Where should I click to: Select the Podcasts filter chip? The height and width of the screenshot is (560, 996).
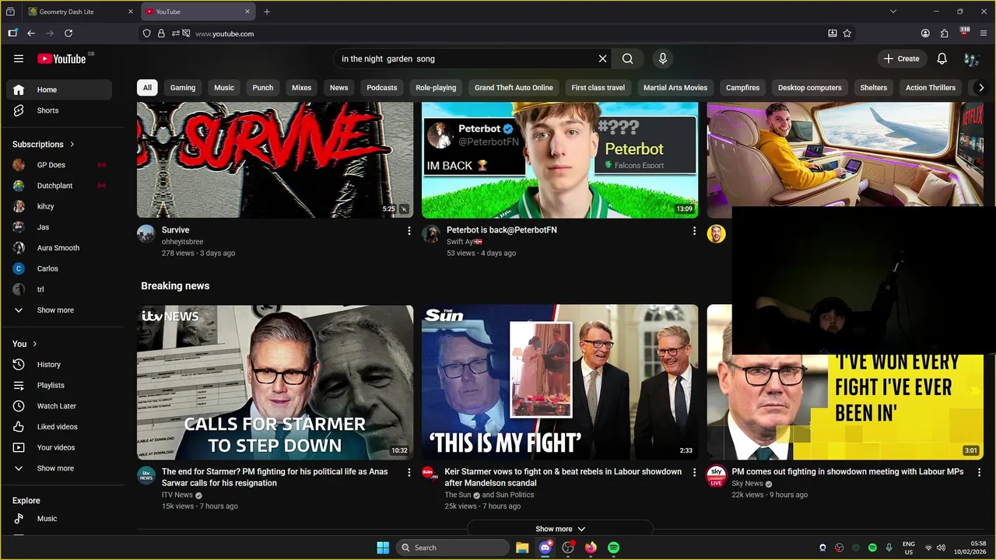[x=381, y=88]
